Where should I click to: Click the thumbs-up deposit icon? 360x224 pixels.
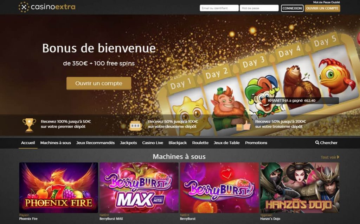(243, 126)
